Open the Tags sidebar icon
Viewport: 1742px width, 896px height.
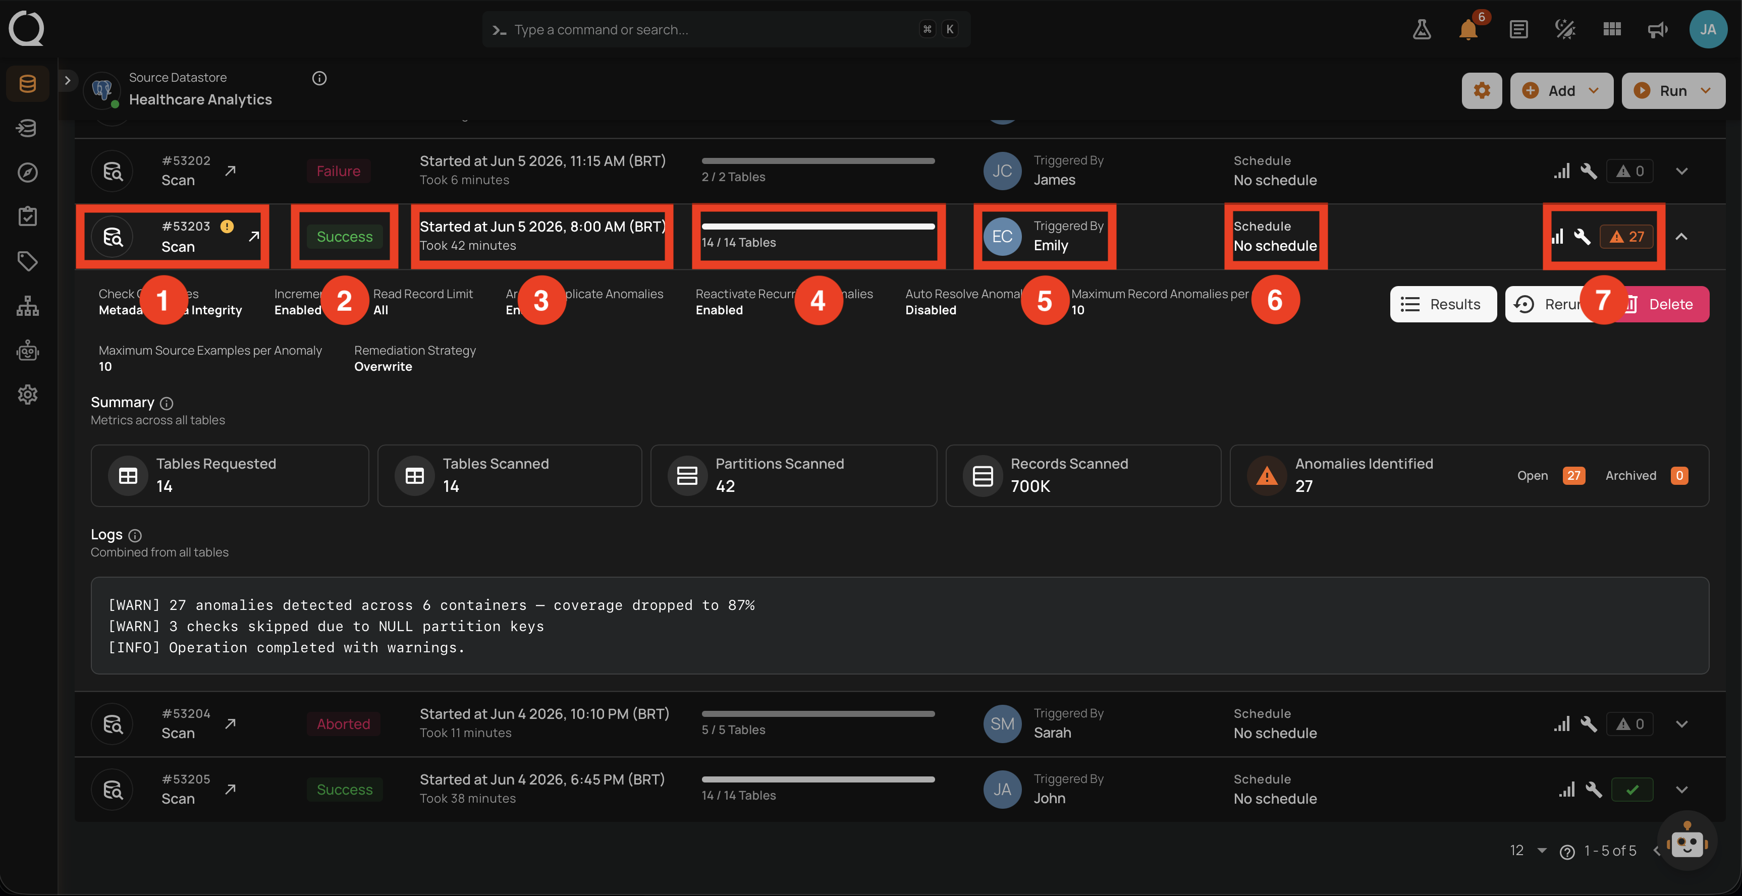(28, 261)
